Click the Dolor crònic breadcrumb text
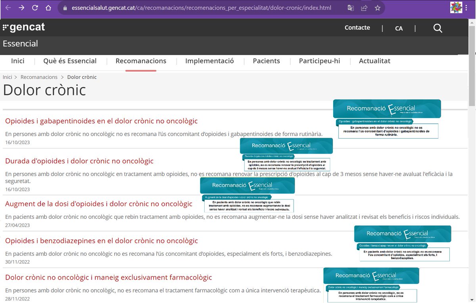This screenshot has width=476, height=303. (82, 77)
